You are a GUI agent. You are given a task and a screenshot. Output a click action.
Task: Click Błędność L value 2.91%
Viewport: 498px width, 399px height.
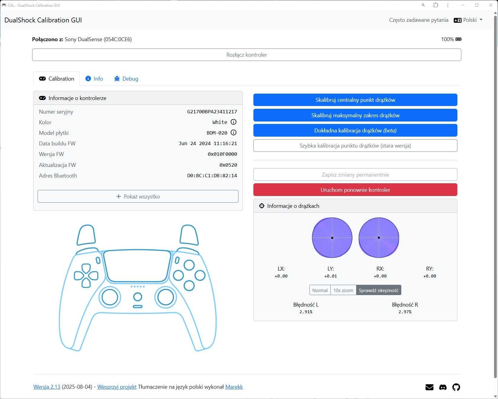(306, 312)
